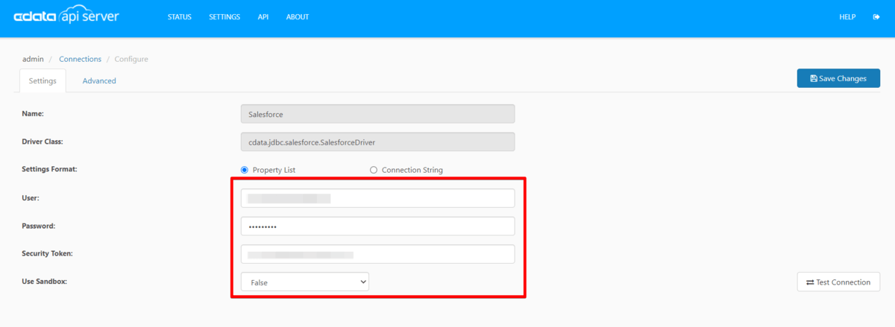This screenshot has width=895, height=327.
Task: Focus the Security Token input field
Action: tap(377, 254)
